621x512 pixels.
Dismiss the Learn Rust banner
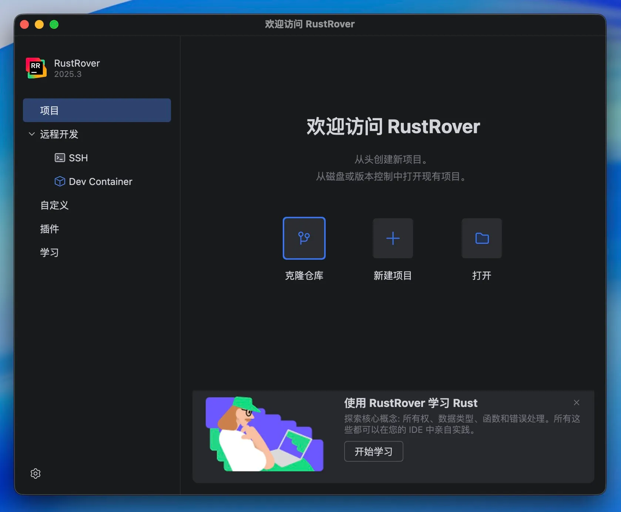click(577, 402)
